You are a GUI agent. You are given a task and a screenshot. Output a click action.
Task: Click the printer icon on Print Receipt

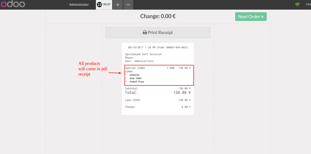point(145,33)
